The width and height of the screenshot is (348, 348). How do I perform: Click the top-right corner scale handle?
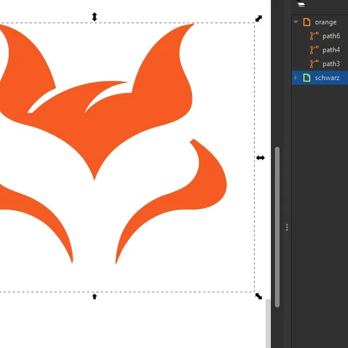pyautogui.click(x=259, y=19)
